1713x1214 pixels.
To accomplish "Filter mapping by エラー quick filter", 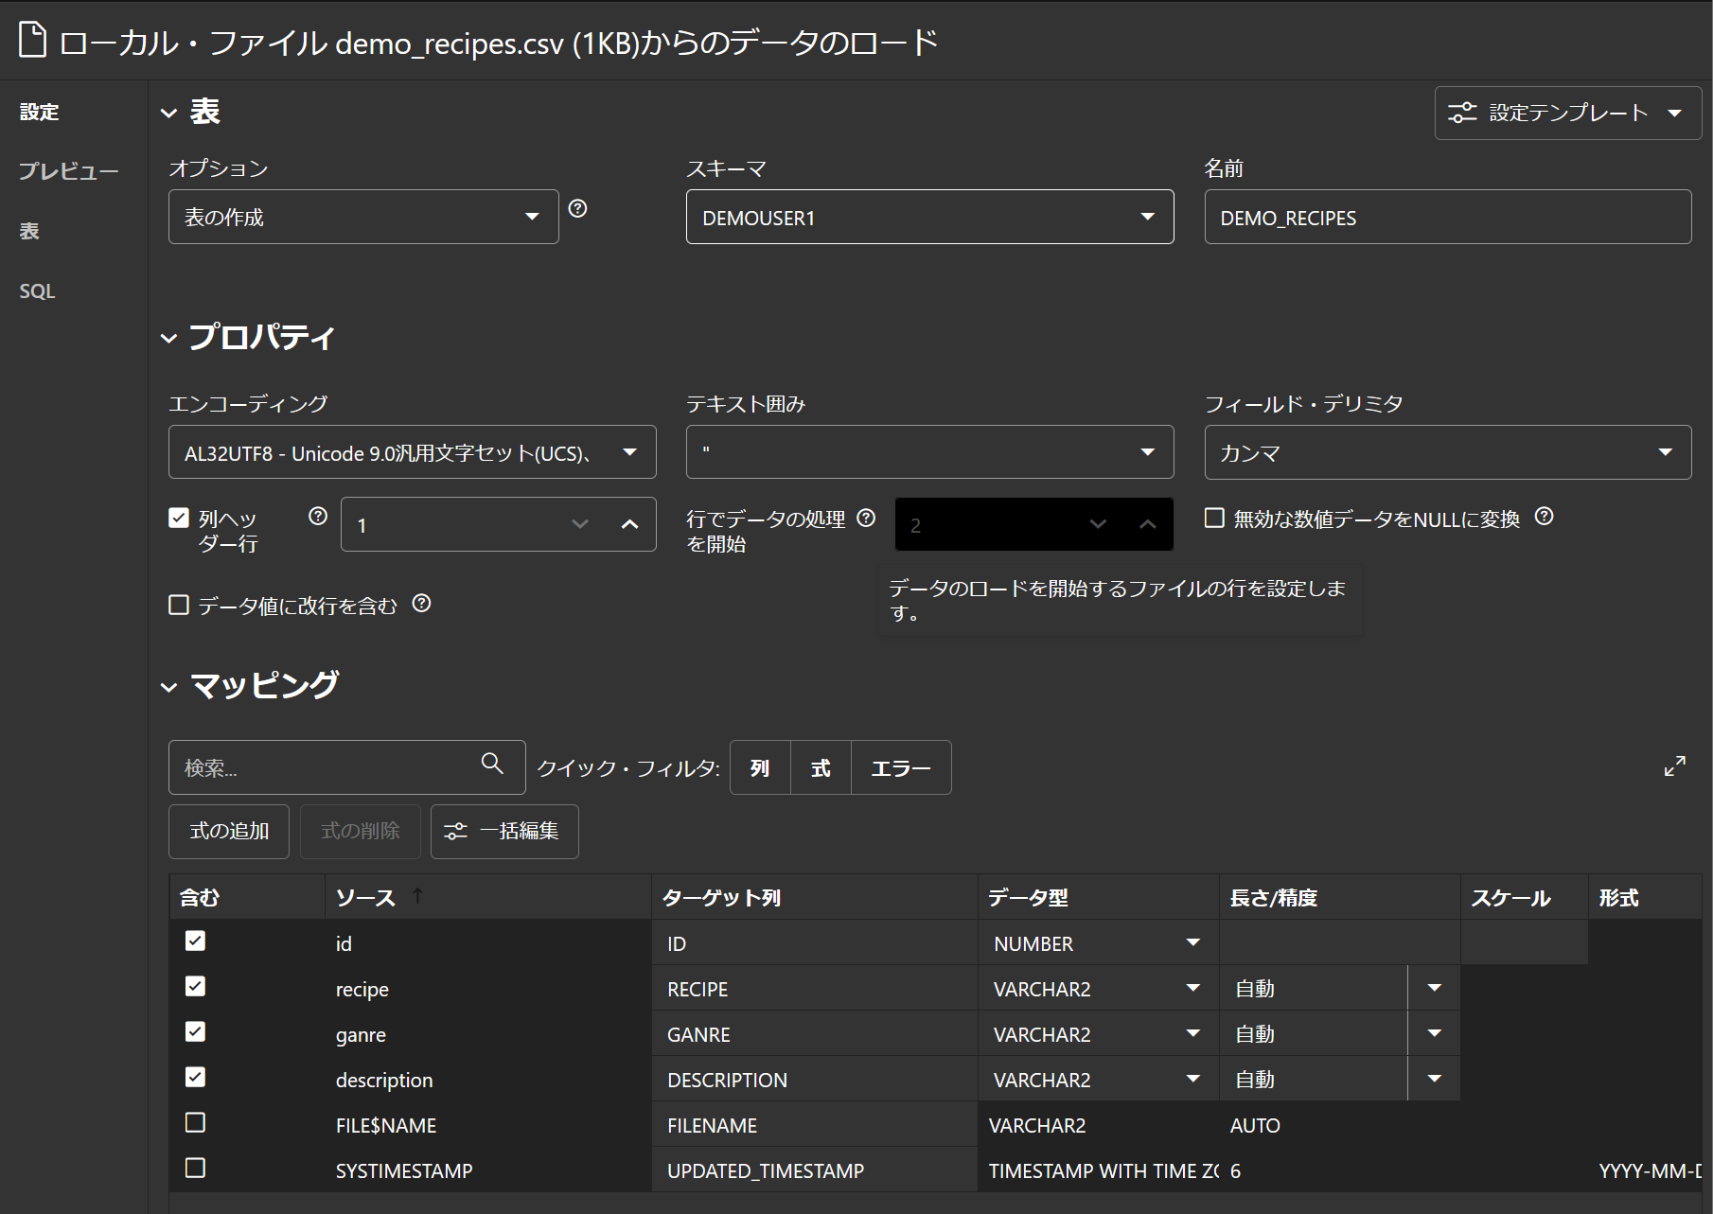I will [x=901, y=767].
